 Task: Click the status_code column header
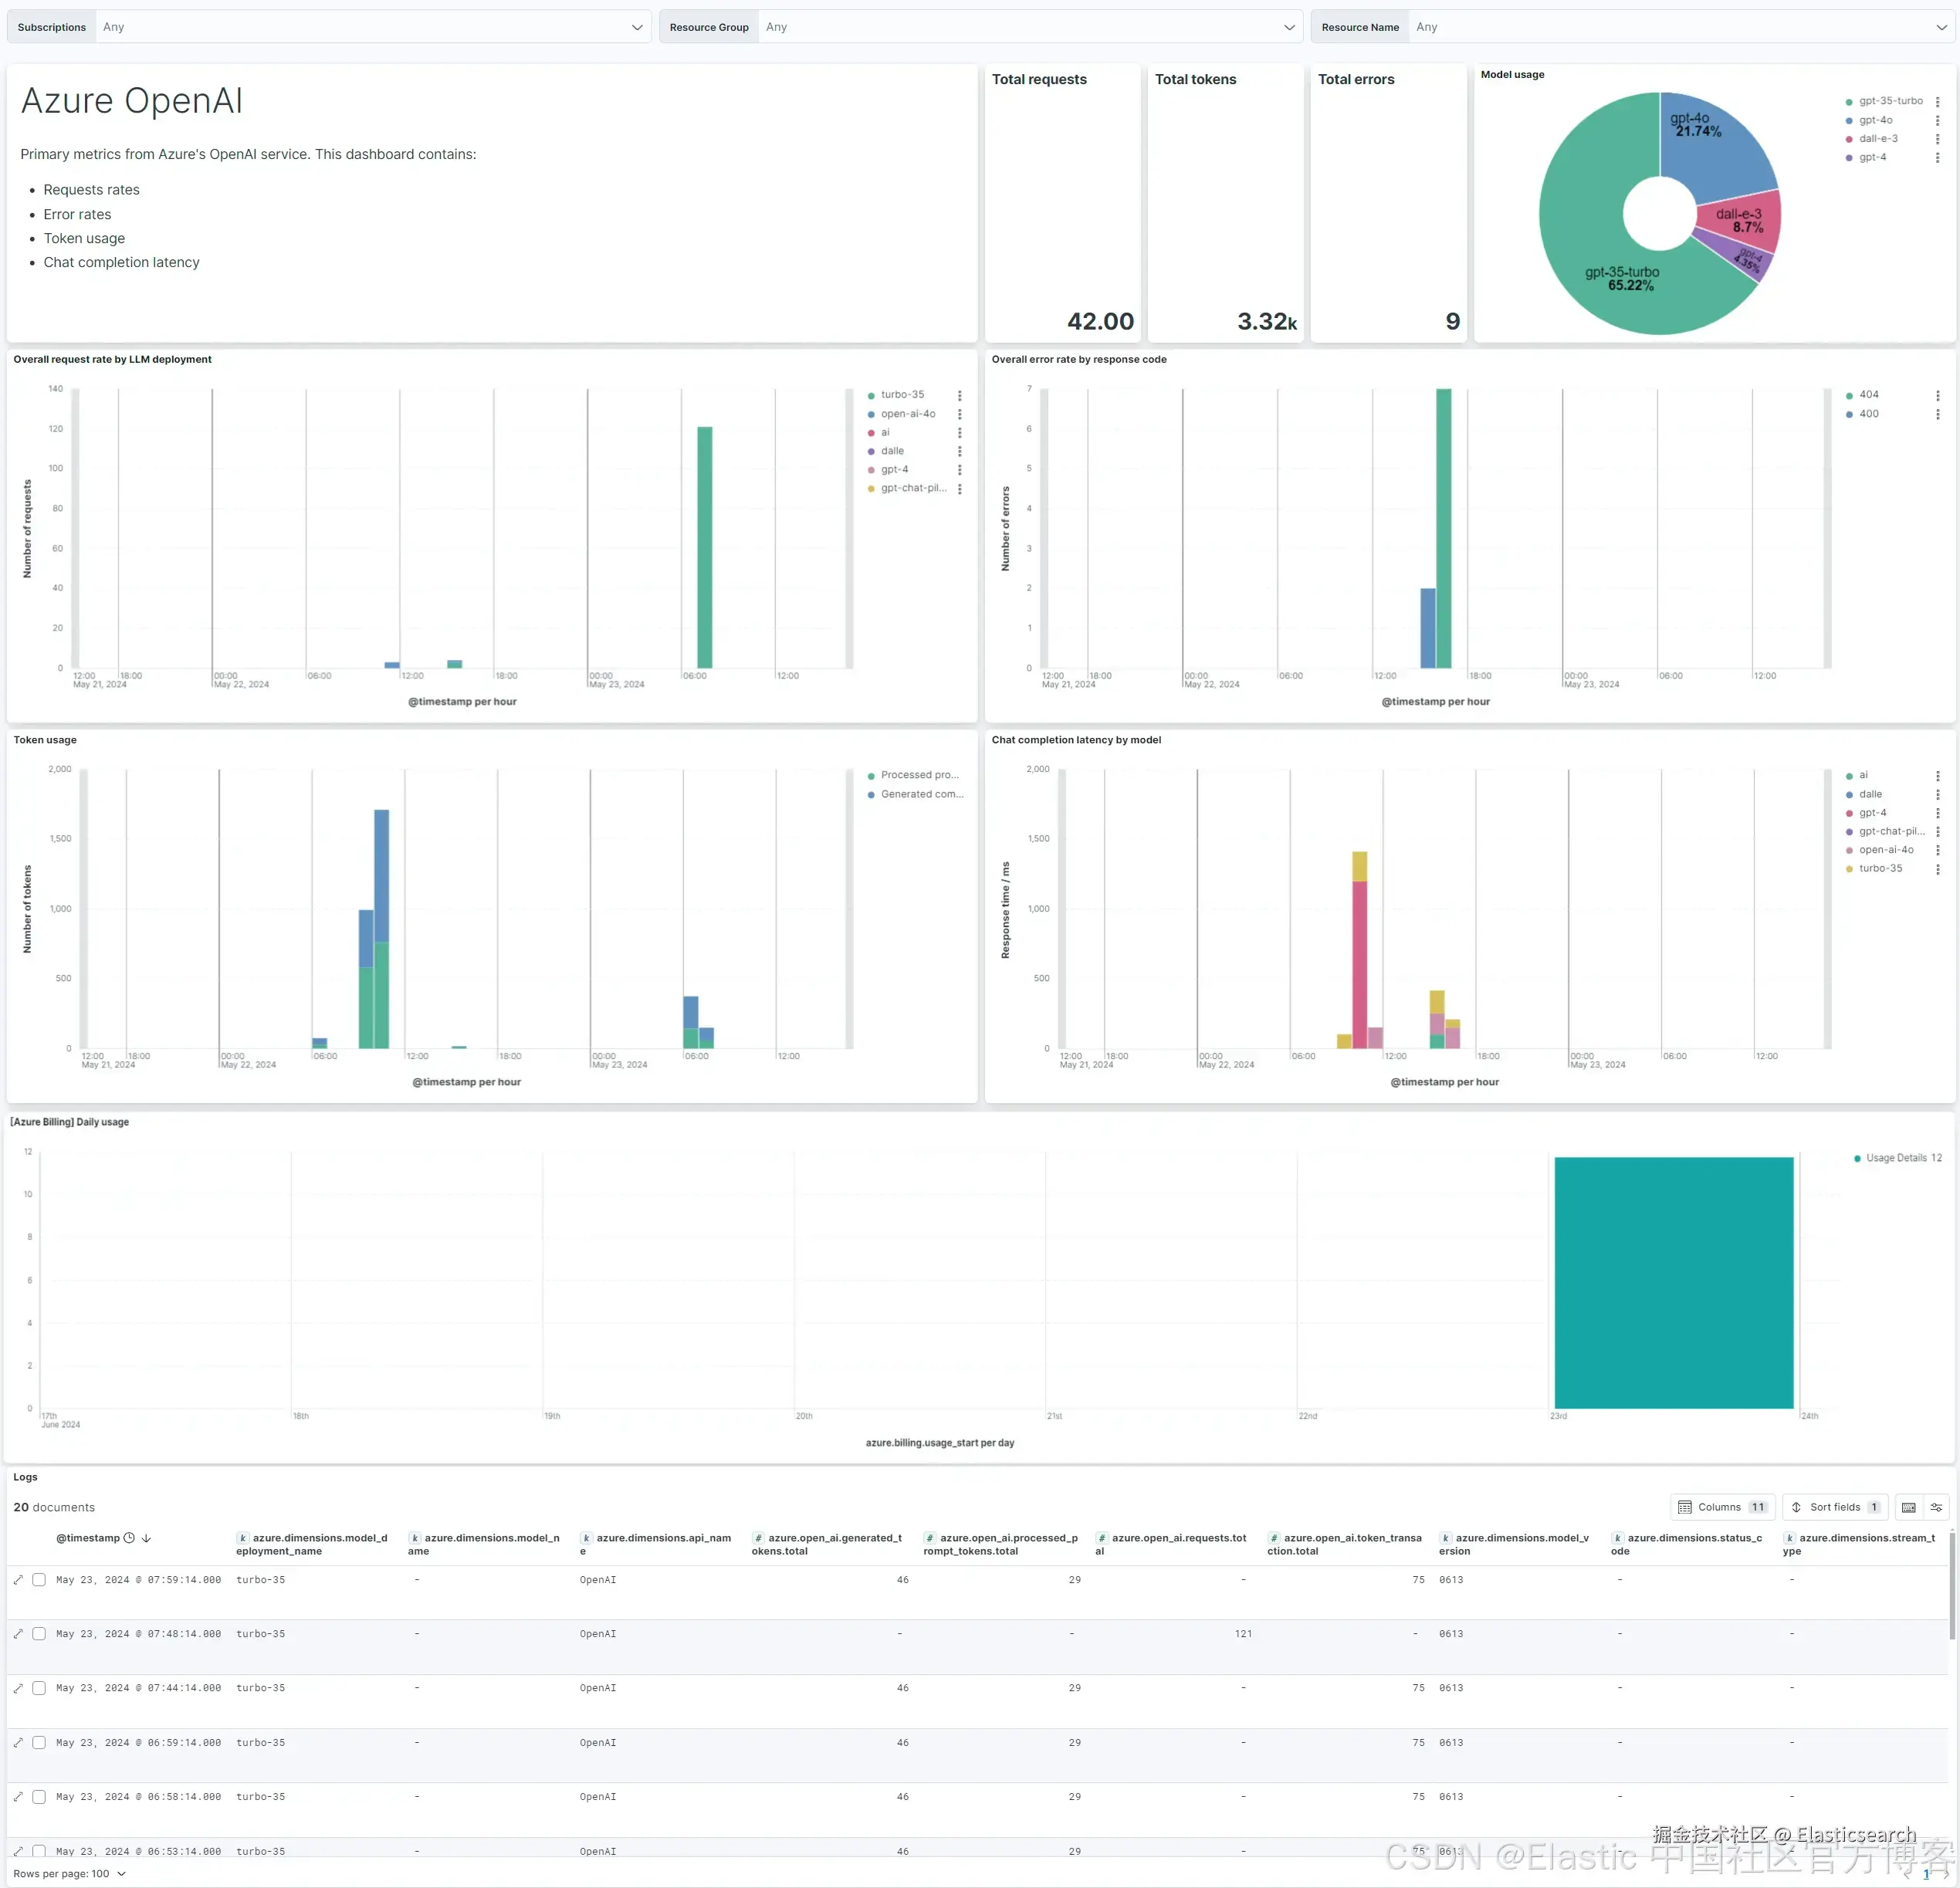tap(1686, 1545)
